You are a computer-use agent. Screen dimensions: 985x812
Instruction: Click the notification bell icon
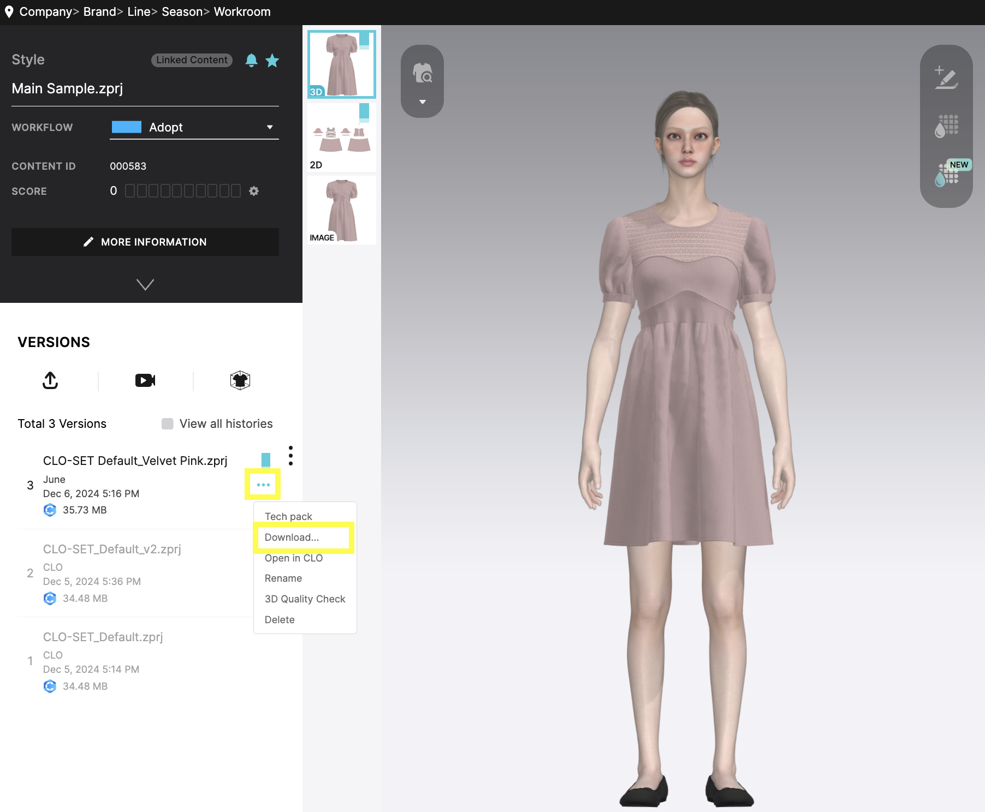(x=251, y=60)
